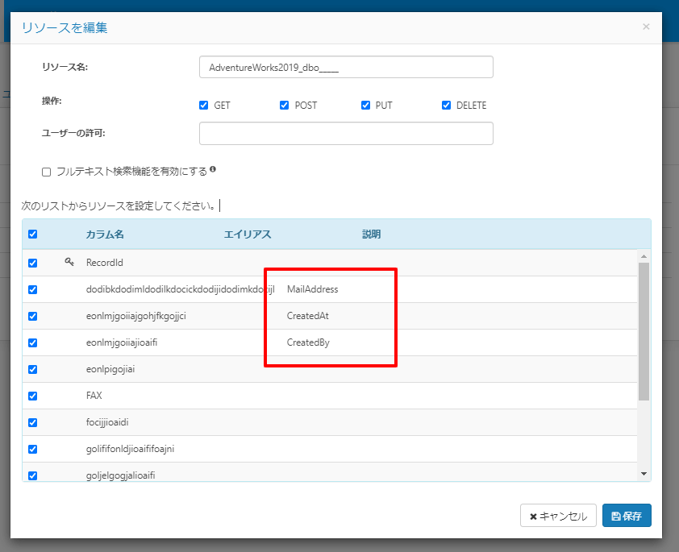679x552 pixels.
Task: Uncheck the RecordId column checkbox
Action: click(x=32, y=263)
